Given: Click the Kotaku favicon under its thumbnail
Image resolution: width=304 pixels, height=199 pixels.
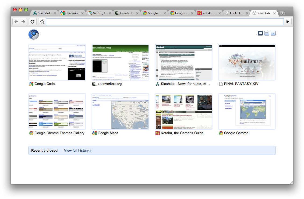Looking at the screenshot, I should 158,133.
